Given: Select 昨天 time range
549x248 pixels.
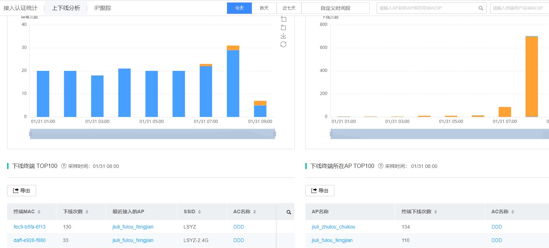Looking at the screenshot, I should click(264, 8).
